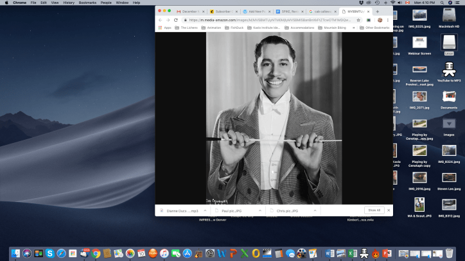465x261 pixels.
Task: Bookmark this page with the star icon
Action: click(358, 20)
